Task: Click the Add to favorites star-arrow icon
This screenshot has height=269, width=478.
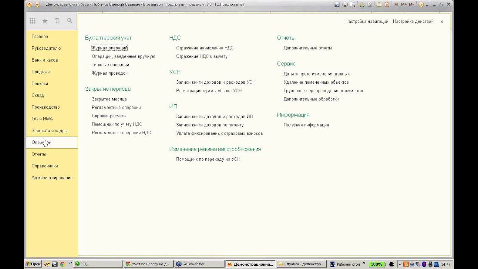Action: (x=362, y=4)
